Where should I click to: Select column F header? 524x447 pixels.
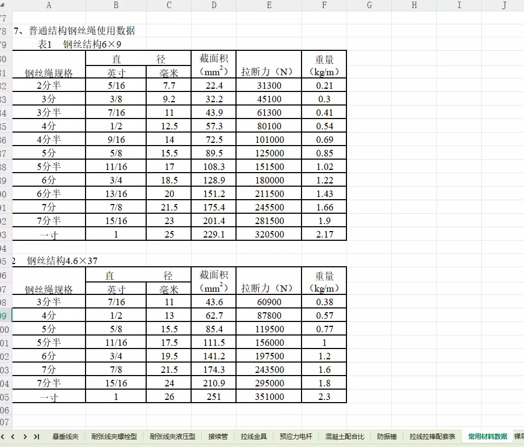click(x=324, y=5)
